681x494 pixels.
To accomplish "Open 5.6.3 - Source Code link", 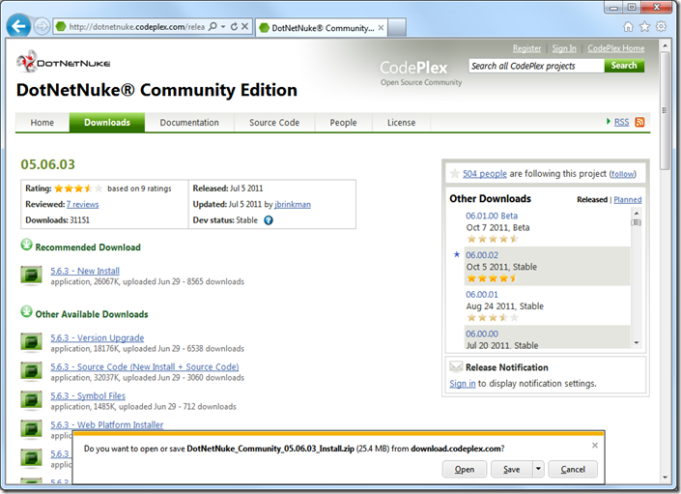I will pyautogui.click(x=145, y=366).
